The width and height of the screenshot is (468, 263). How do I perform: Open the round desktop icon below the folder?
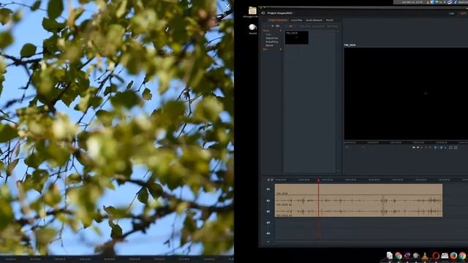click(253, 28)
